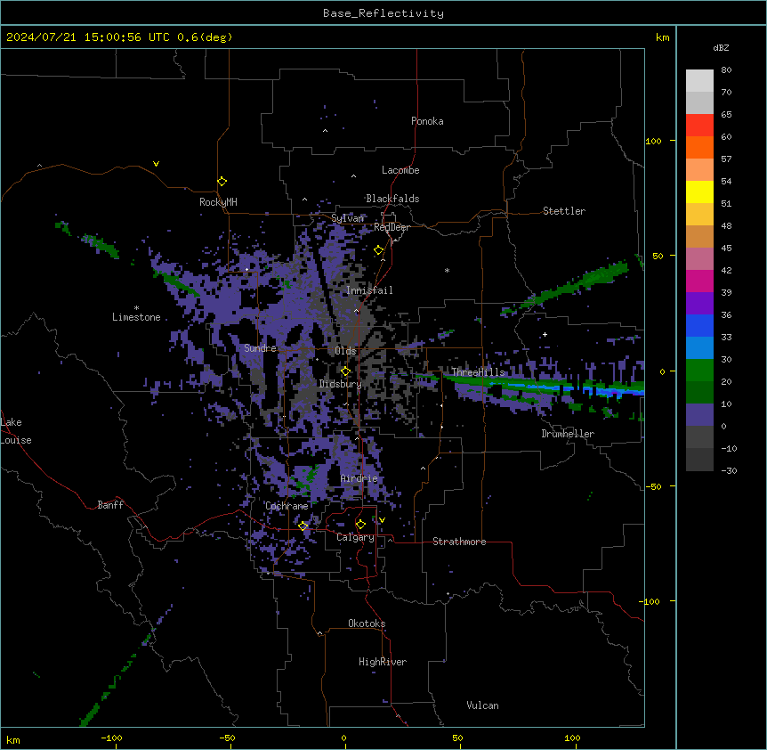Click the asterisk marker above Limestone

pyautogui.click(x=136, y=308)
